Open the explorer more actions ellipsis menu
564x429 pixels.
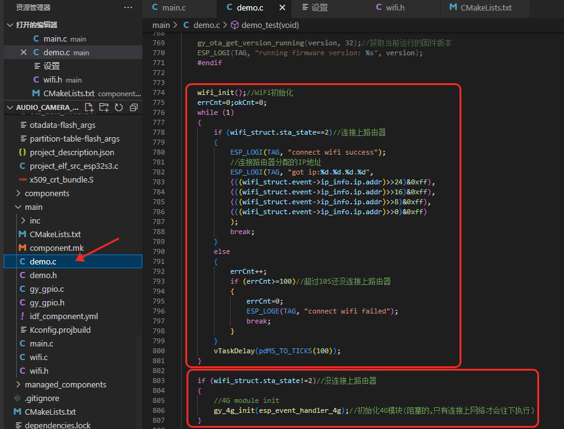(128, 7)
